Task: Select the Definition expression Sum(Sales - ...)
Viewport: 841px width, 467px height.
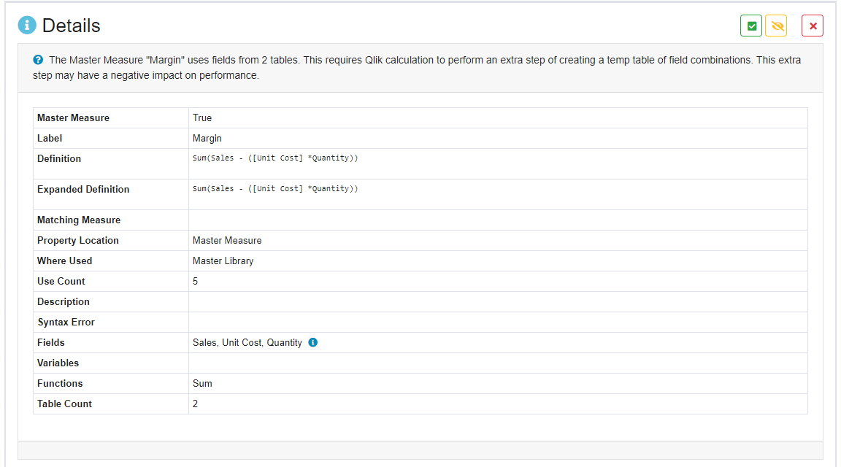Action: [275, 158]
